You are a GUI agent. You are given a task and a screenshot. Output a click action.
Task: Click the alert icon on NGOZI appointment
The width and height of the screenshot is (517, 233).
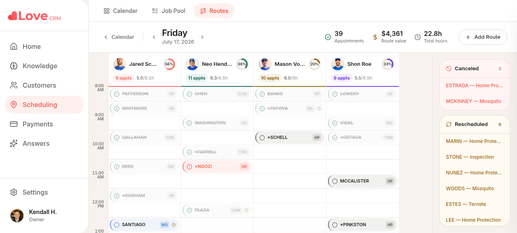click(x=189, y=166)
